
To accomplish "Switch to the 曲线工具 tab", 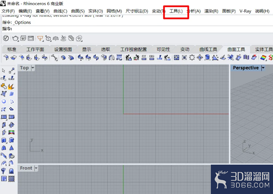I will 208,49.
